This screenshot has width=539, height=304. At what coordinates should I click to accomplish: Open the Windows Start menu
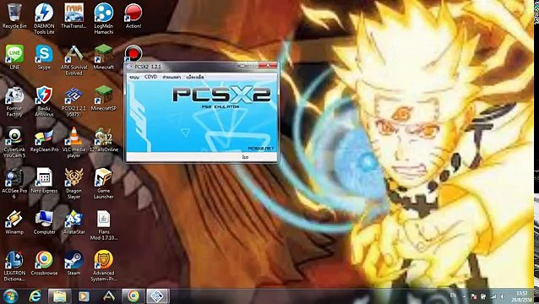pyautogui.click(x=10, y=296)
